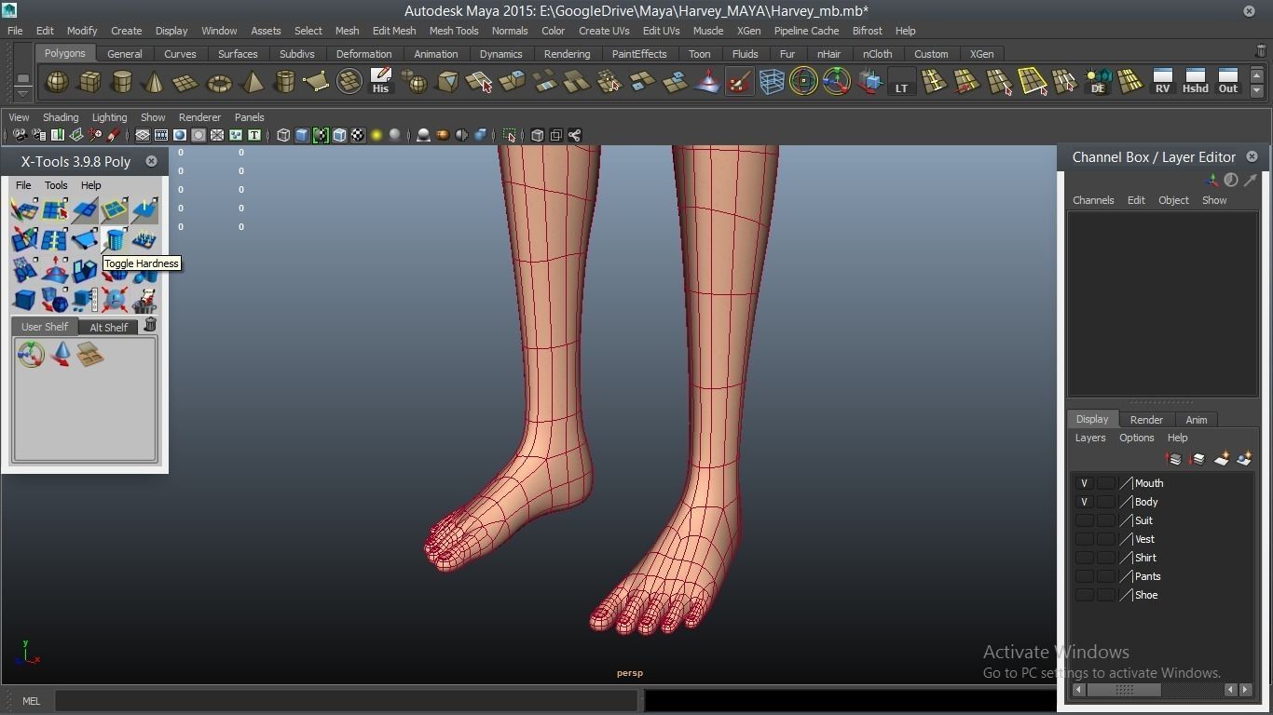Switch to the Alt Shelf tab
Screen dimensions: 1273x715
(108, 327)
